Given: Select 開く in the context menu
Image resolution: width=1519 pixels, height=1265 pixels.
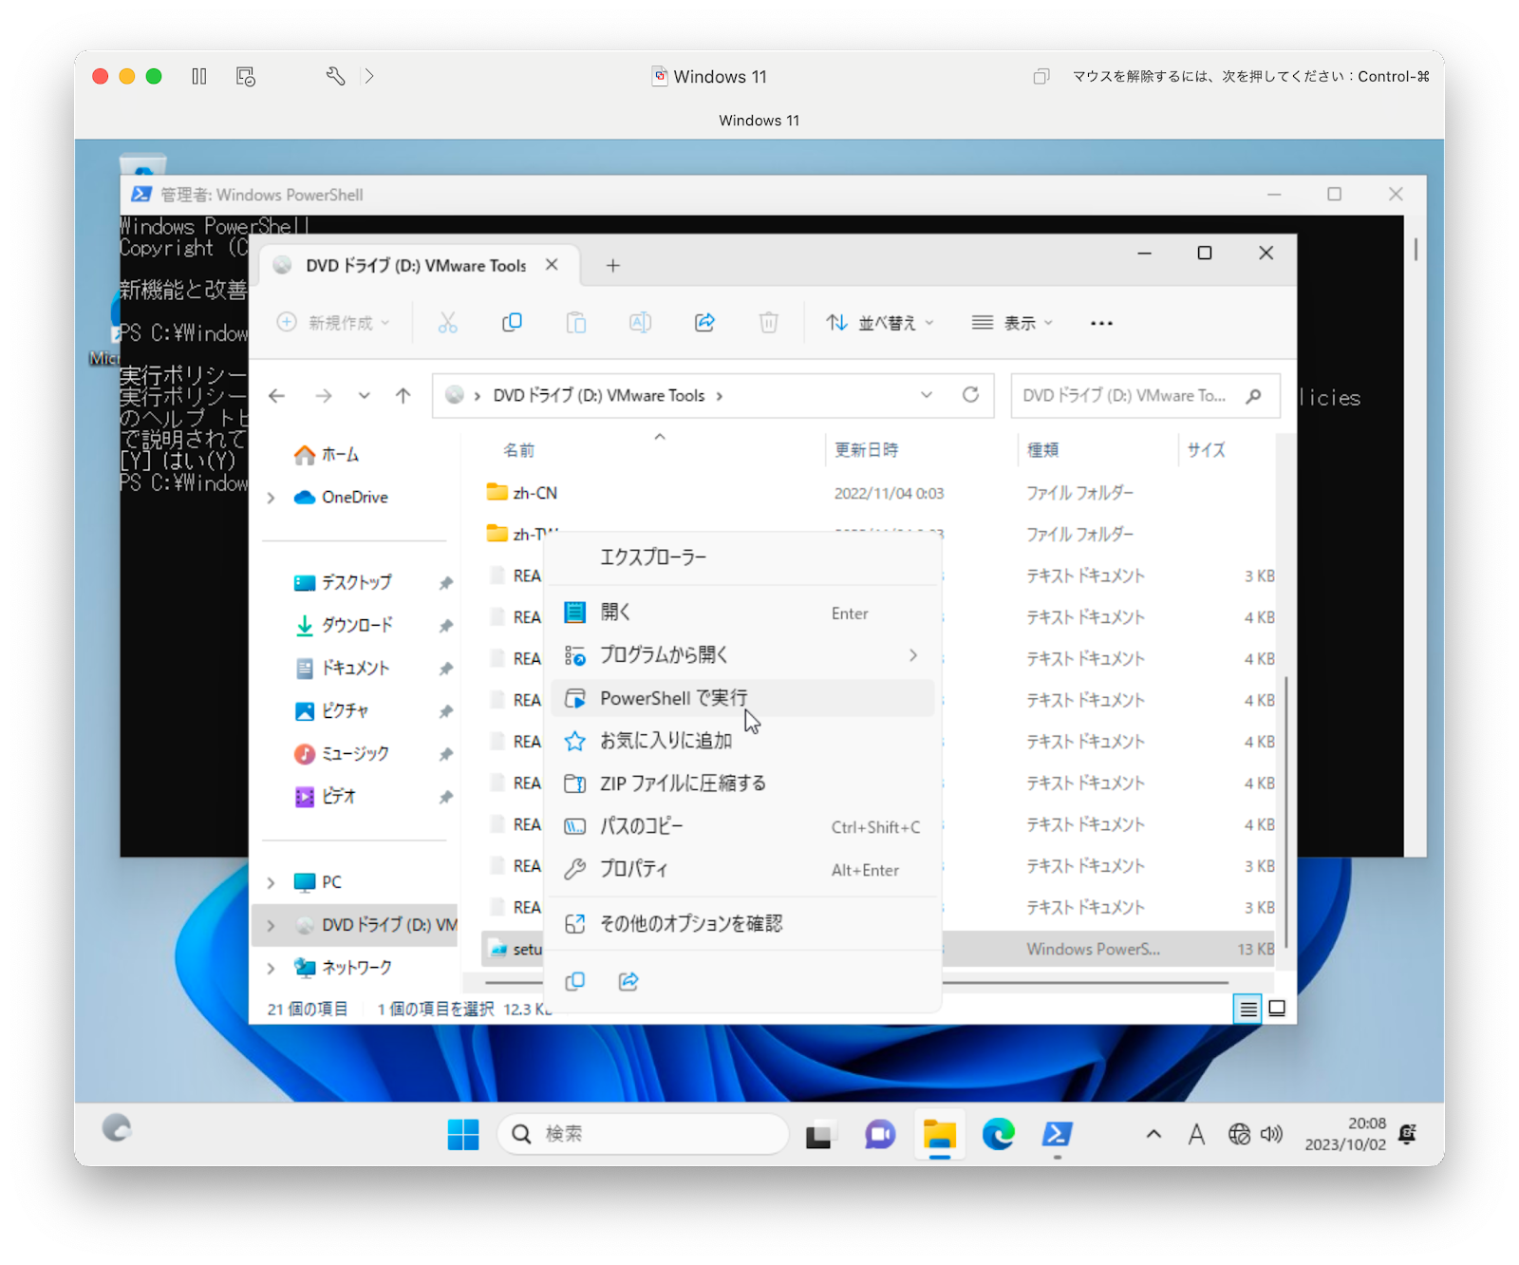Looking at the screenshot, I should 742,613.
